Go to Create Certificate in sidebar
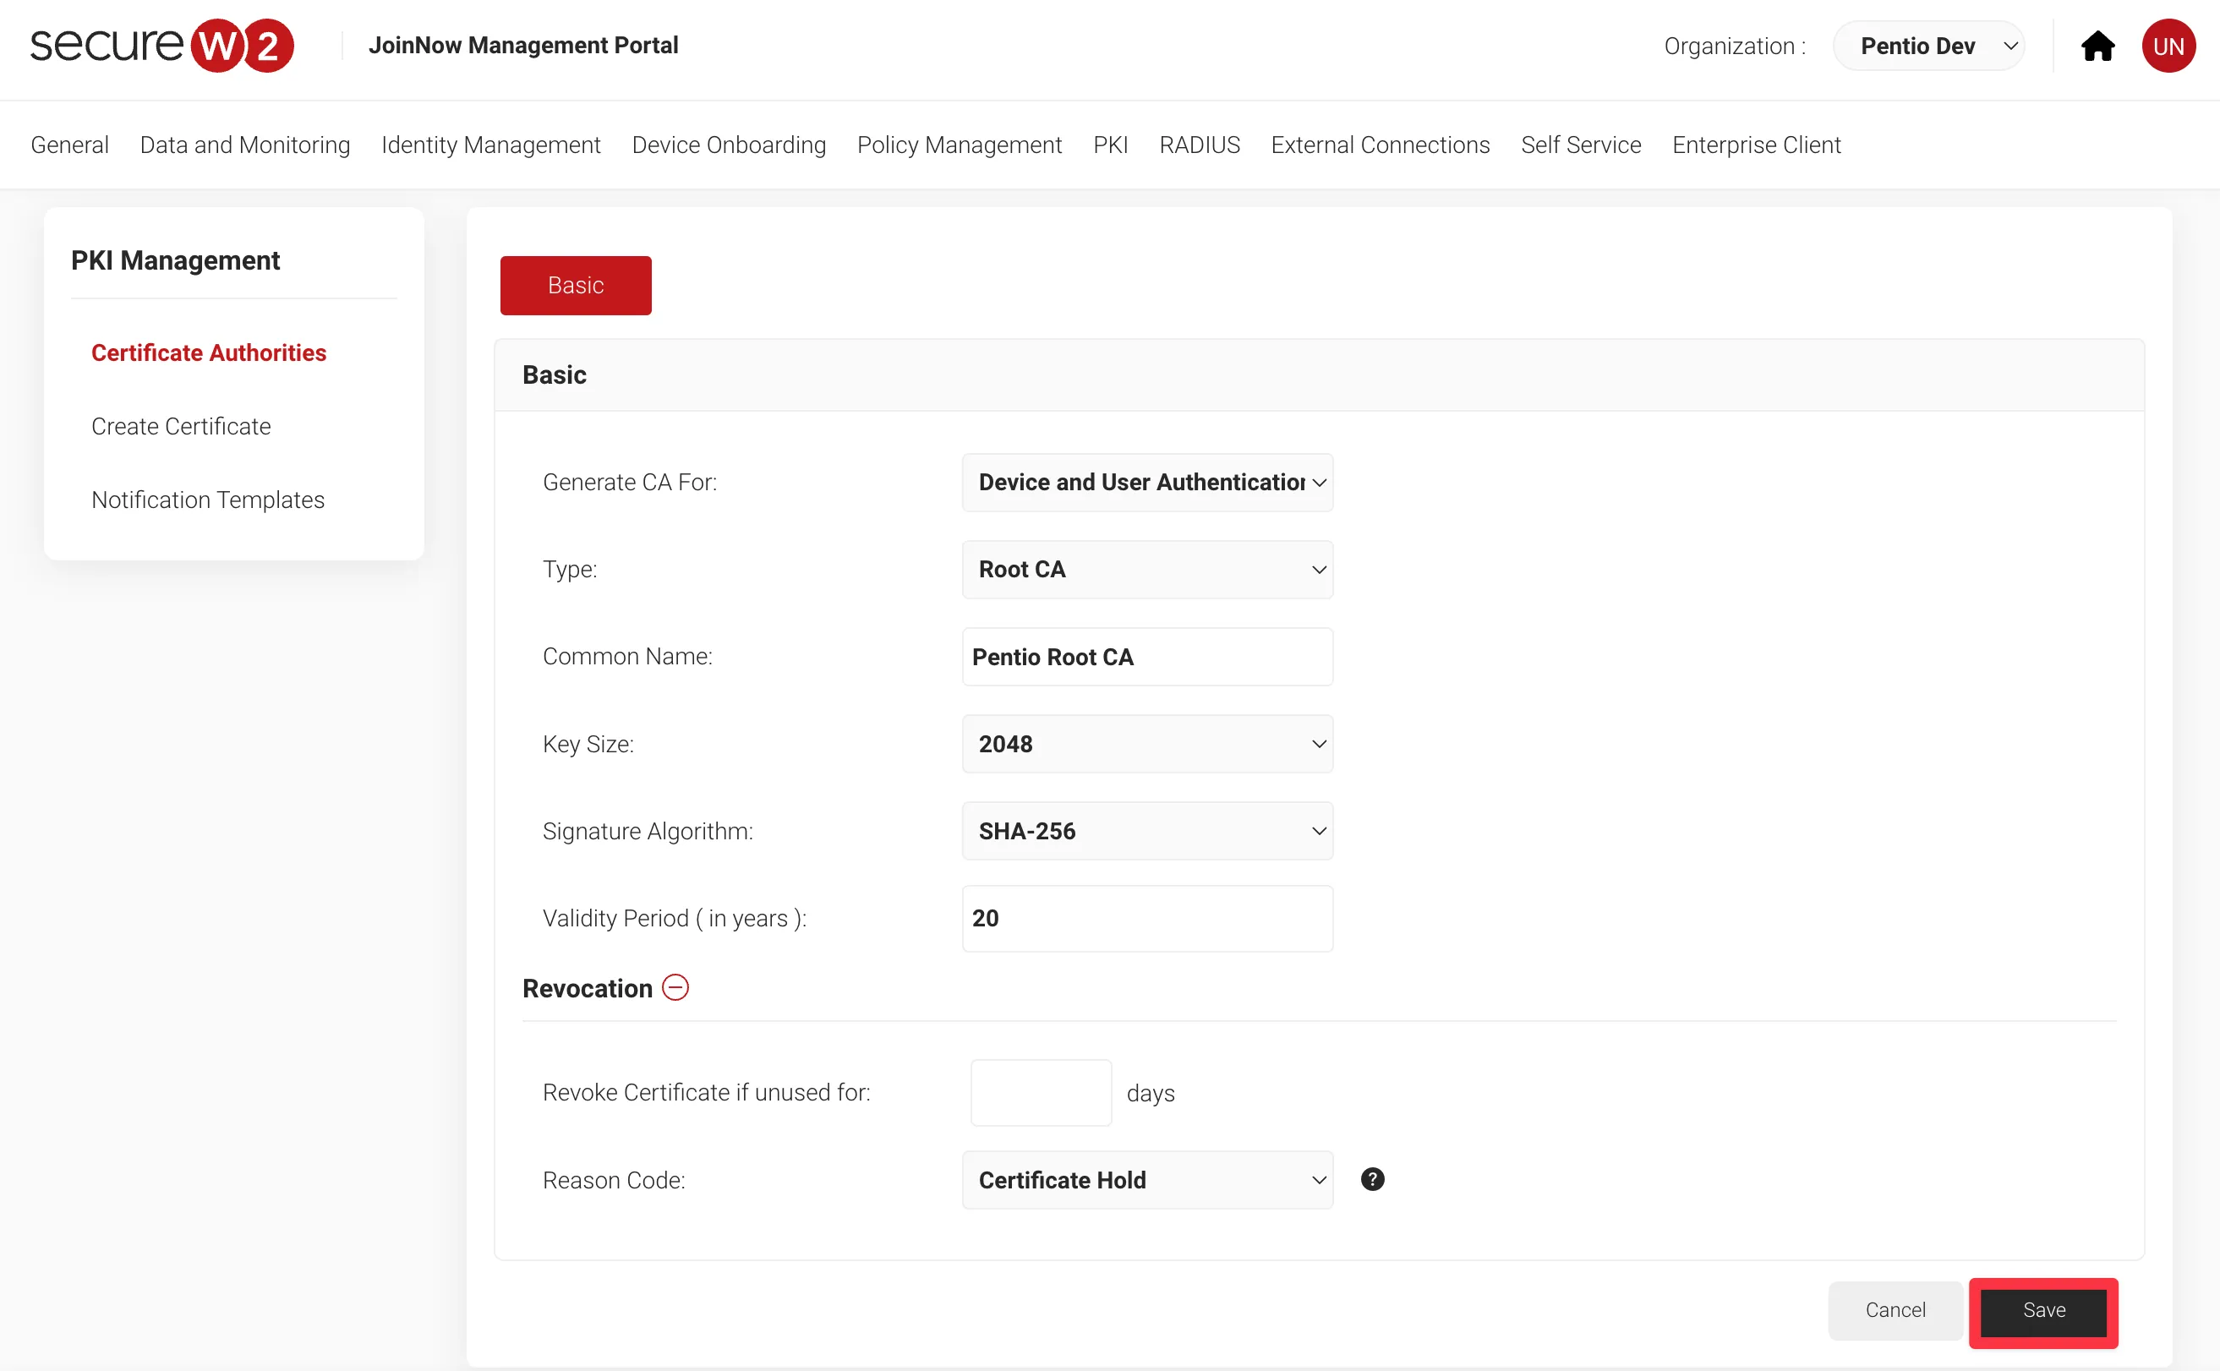Screen dimensions: 2220x1371 180,426
